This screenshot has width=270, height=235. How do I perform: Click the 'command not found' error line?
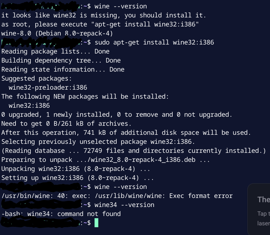point(61,214)
